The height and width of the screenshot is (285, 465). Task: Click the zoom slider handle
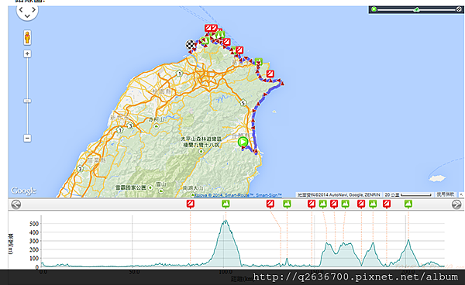pyautogui.click(x=27, y=101)
